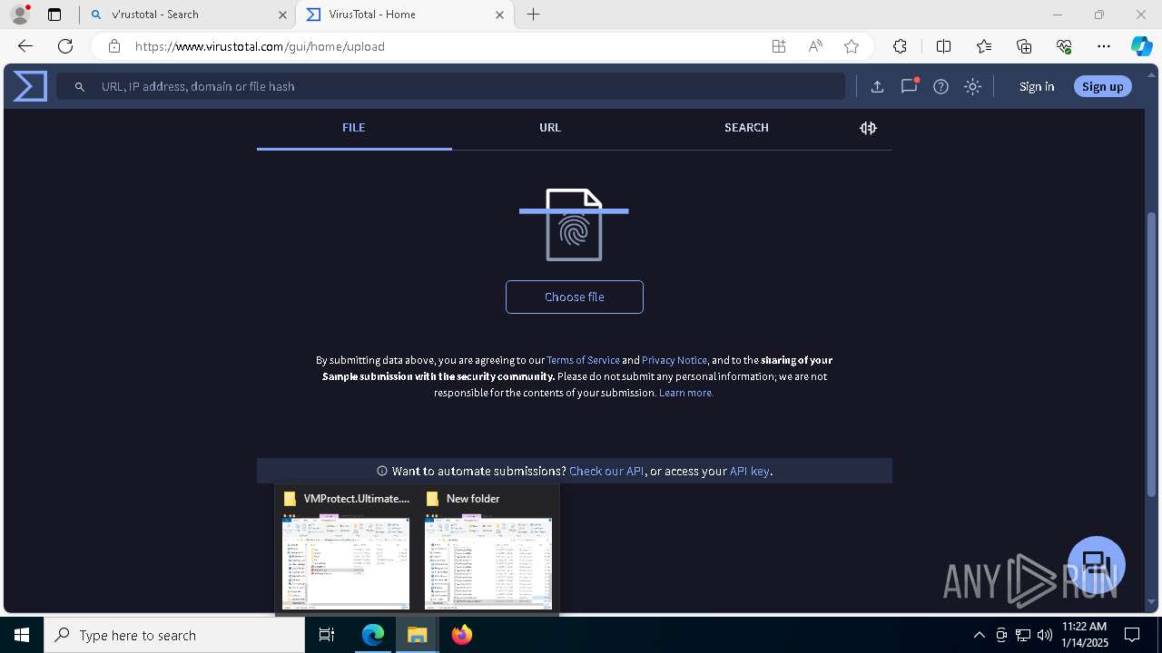The image size is (1162, 653).
Task: Click the Firefox taskbar icon
Action: (462, 635)
